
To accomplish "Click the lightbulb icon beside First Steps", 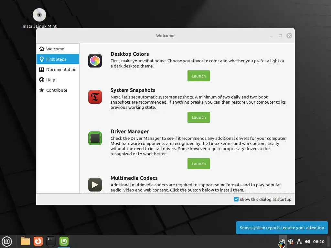I will coord(42,59).
